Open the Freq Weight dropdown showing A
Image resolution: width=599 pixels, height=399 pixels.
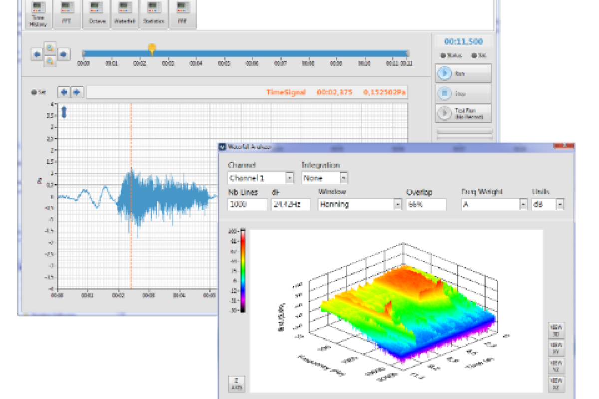coord(494,204)
